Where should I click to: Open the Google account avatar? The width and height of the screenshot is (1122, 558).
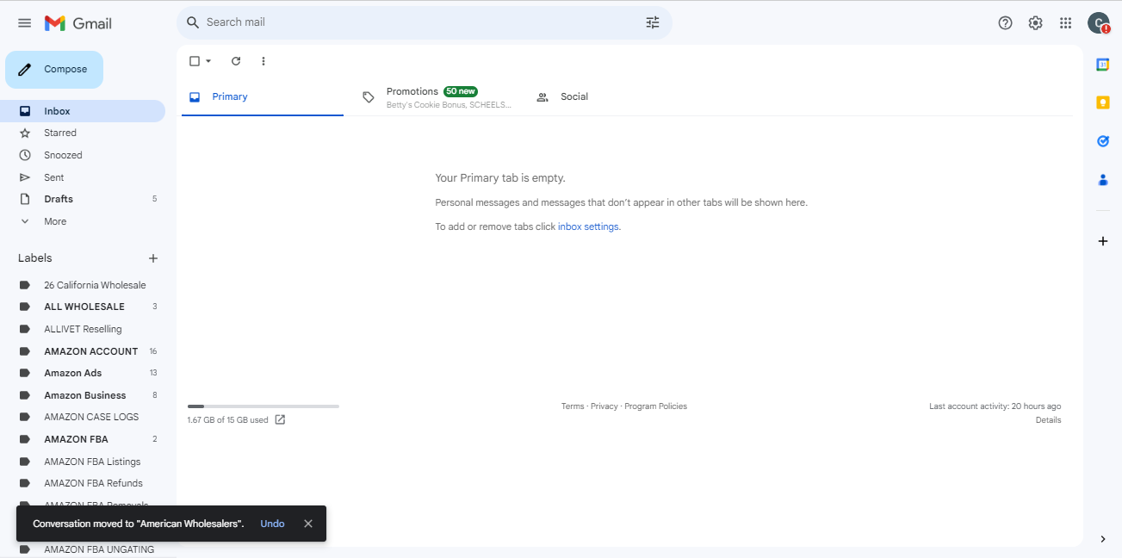coord(1098,23)
